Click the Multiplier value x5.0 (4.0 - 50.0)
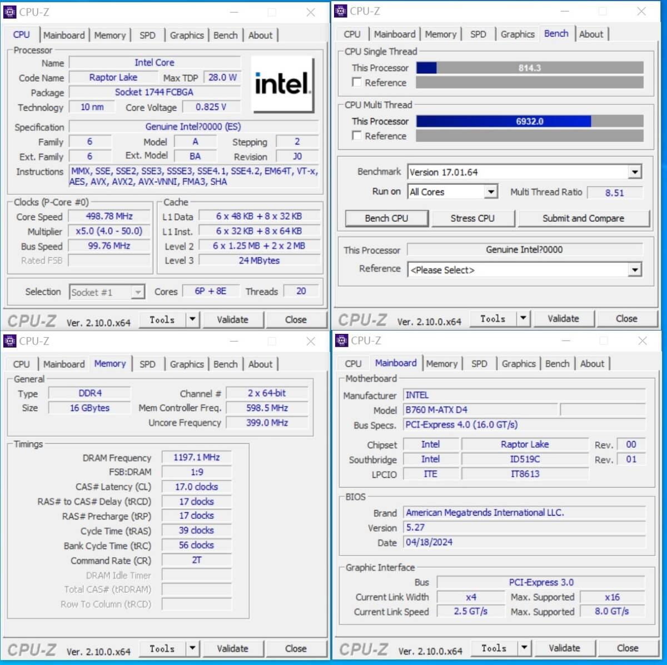Image resolution: width=667 pixels, height=665 pixels. (109, 231)
